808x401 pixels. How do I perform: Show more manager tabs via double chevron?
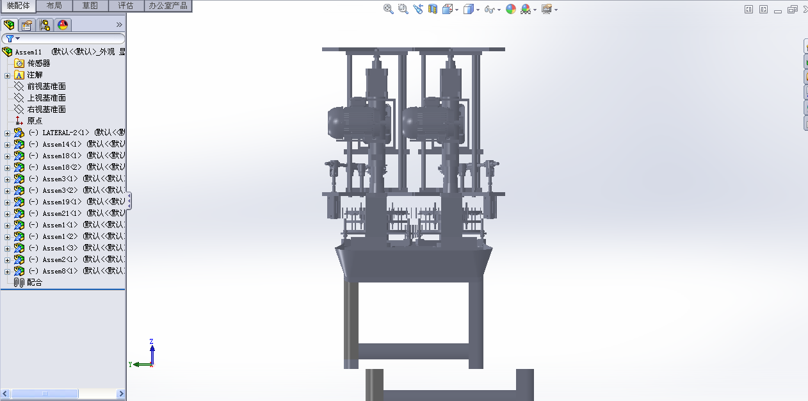(x=119, y=25)
